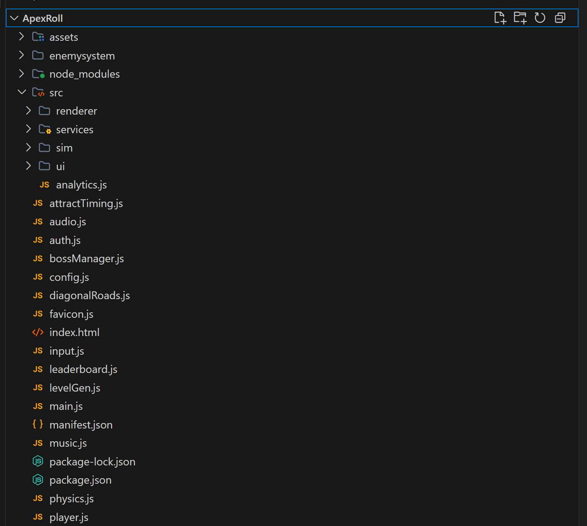Collapse the src folder chevron
The height and width of the screenshot is (526, 587).
pyautogui.click(x=22, y=92)
